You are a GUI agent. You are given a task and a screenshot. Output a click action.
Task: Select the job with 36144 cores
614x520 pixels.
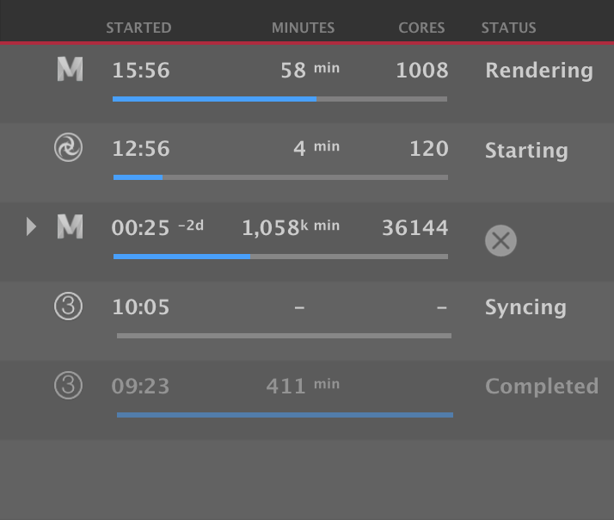pyautogui.click(x=414, y=228)
